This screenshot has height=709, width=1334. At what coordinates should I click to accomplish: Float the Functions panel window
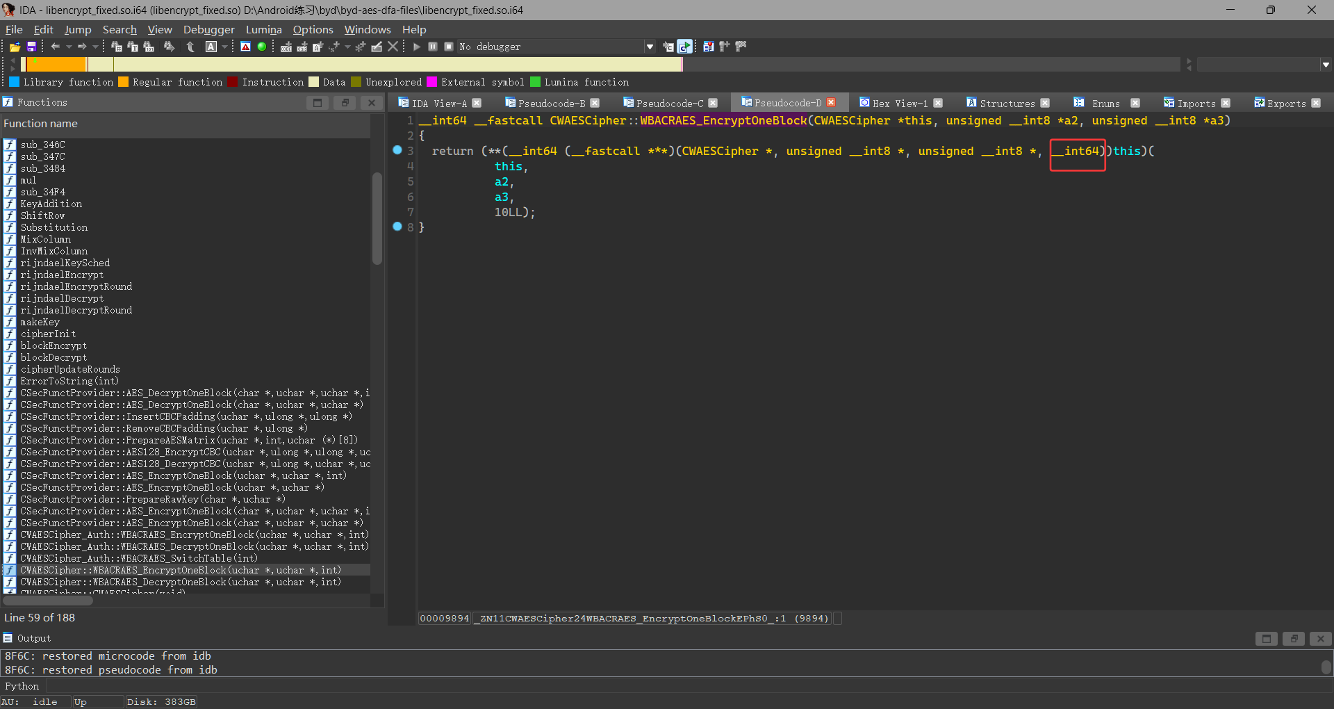click(345, 103)
